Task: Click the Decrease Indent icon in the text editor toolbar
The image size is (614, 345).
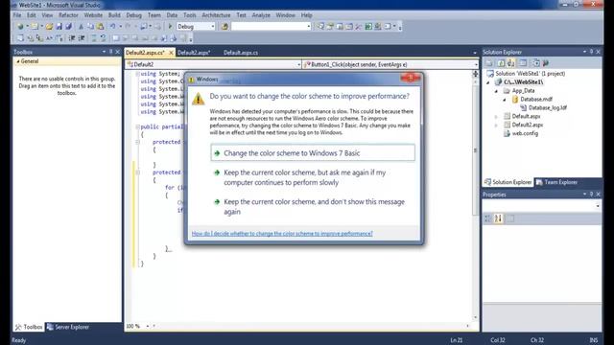Action: (x=72, y=38)
